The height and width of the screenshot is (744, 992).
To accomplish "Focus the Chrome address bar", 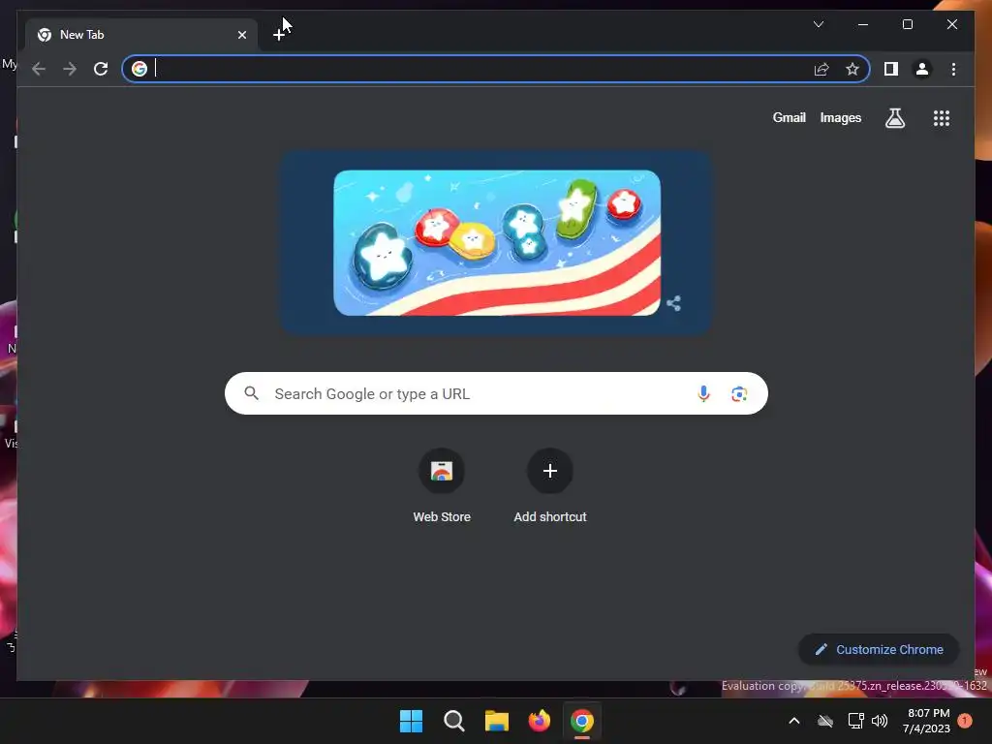I will click(496, 69).
